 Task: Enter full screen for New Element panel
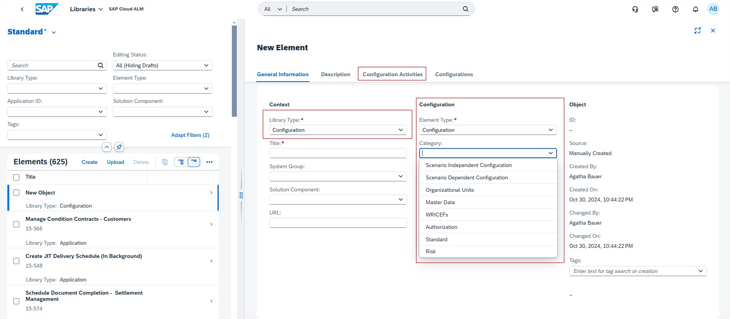pyautogui.click(x=697, y=31)
